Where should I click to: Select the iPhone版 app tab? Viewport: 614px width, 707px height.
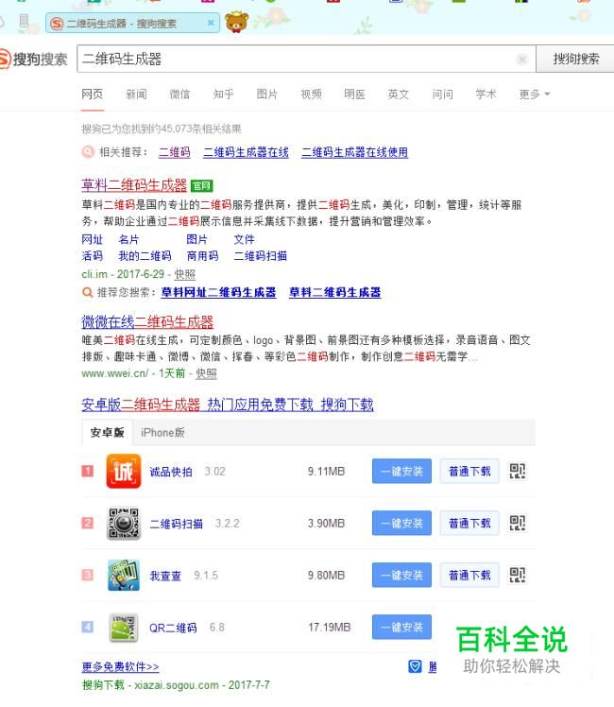click(162, 432)
